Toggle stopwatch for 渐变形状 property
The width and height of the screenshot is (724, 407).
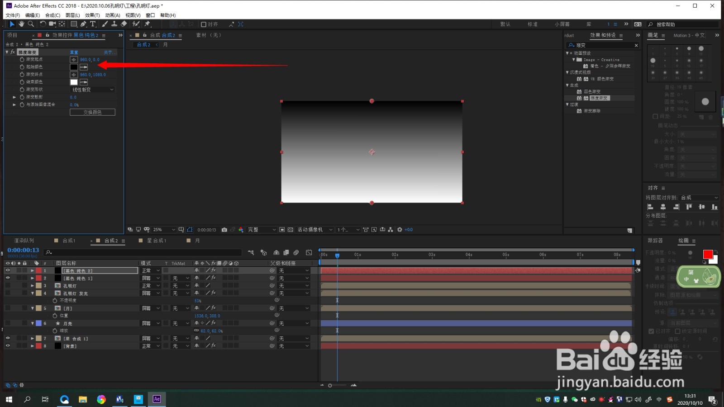[22, 90]
